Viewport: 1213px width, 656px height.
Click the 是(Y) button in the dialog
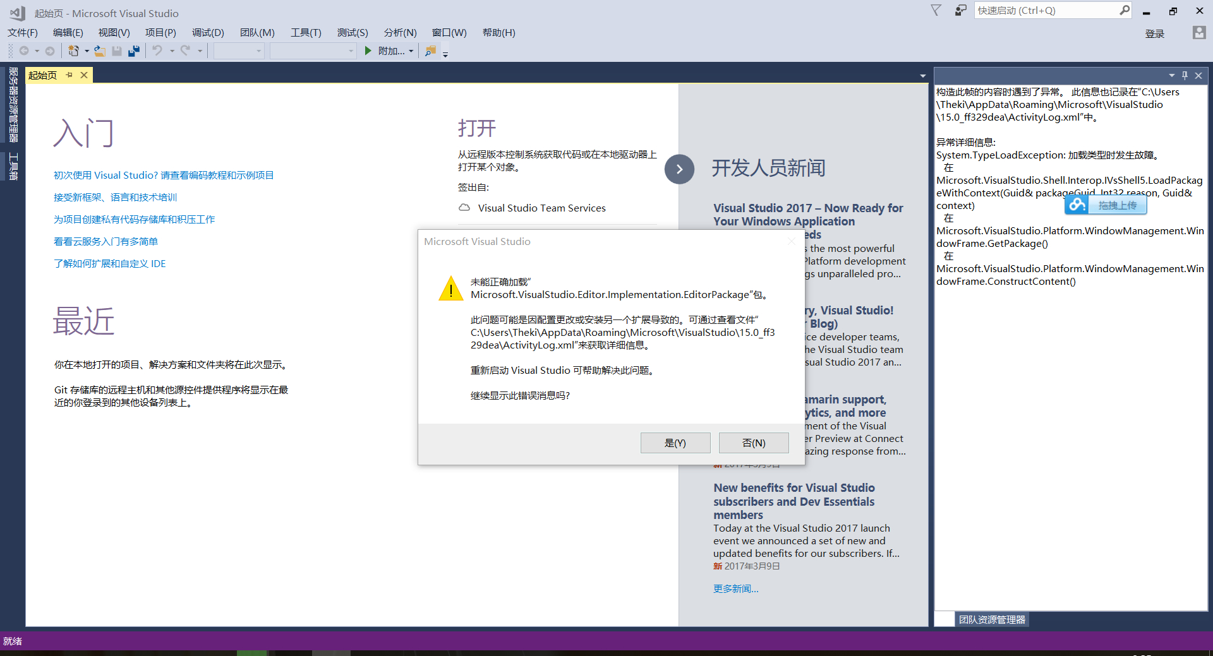click(675, 443)
